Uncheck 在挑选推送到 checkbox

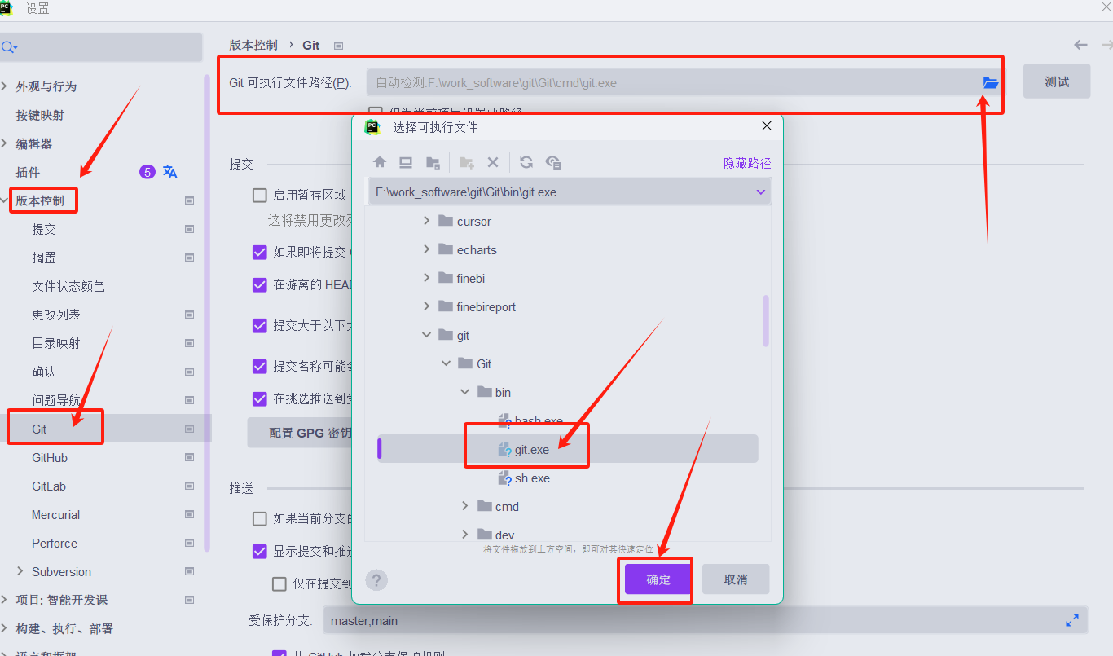click(260, 398)
